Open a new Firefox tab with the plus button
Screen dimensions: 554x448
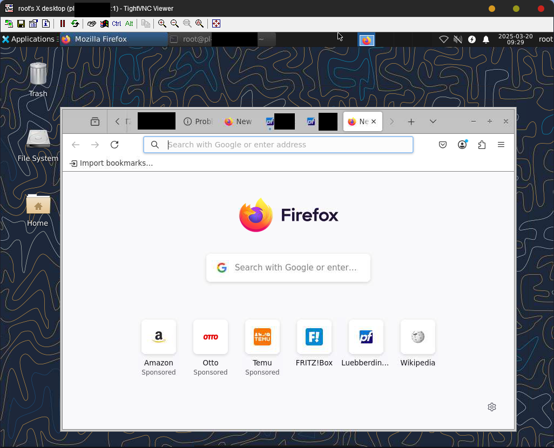pos(411,122)
